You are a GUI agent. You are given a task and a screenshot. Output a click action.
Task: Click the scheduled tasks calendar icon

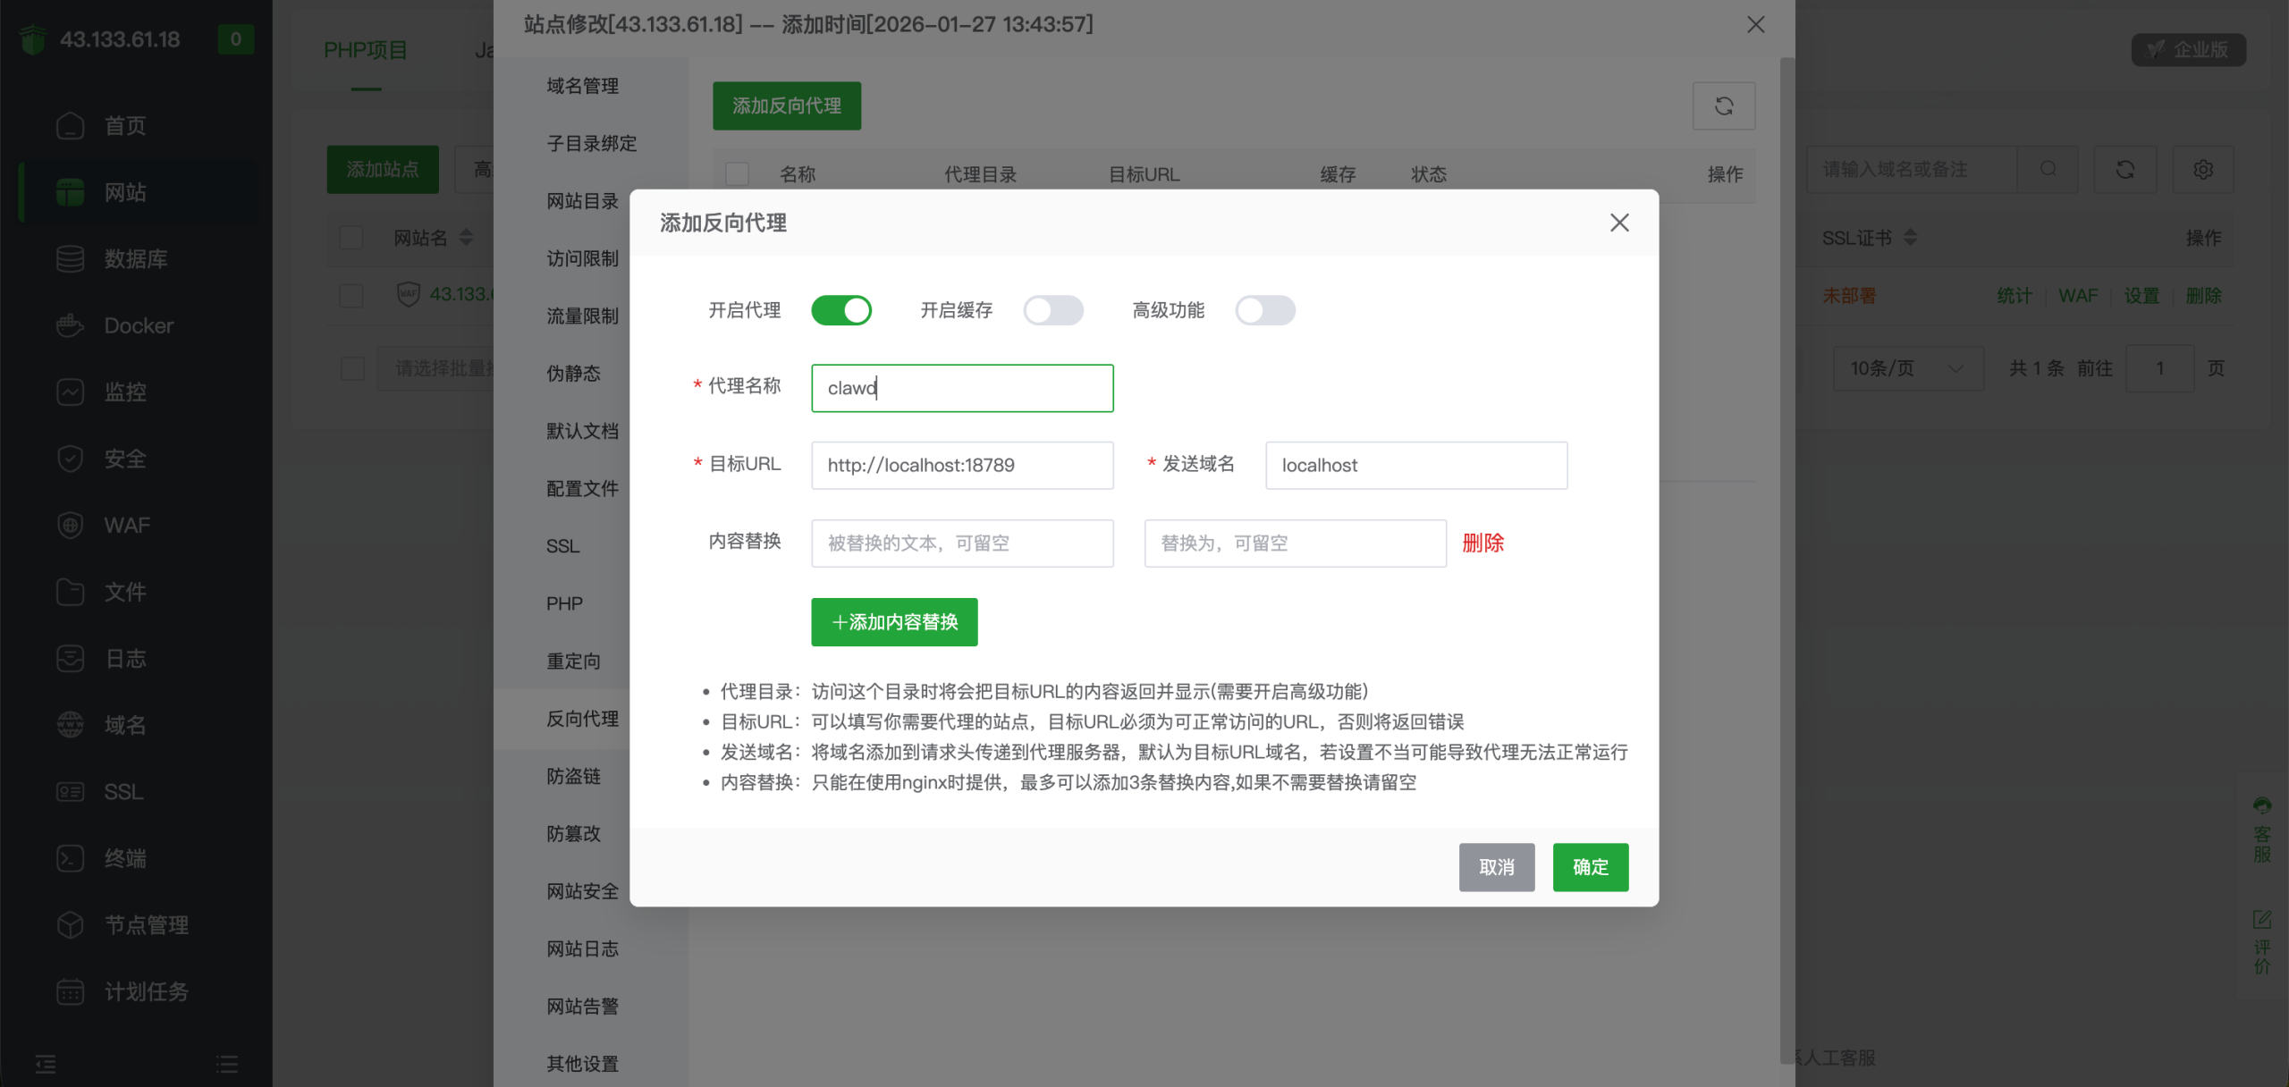pyautogui.click(x=70, y=991)
